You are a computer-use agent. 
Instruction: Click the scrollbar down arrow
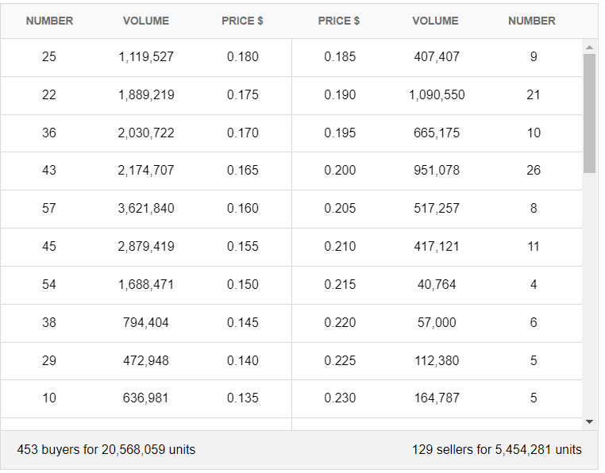589,421
